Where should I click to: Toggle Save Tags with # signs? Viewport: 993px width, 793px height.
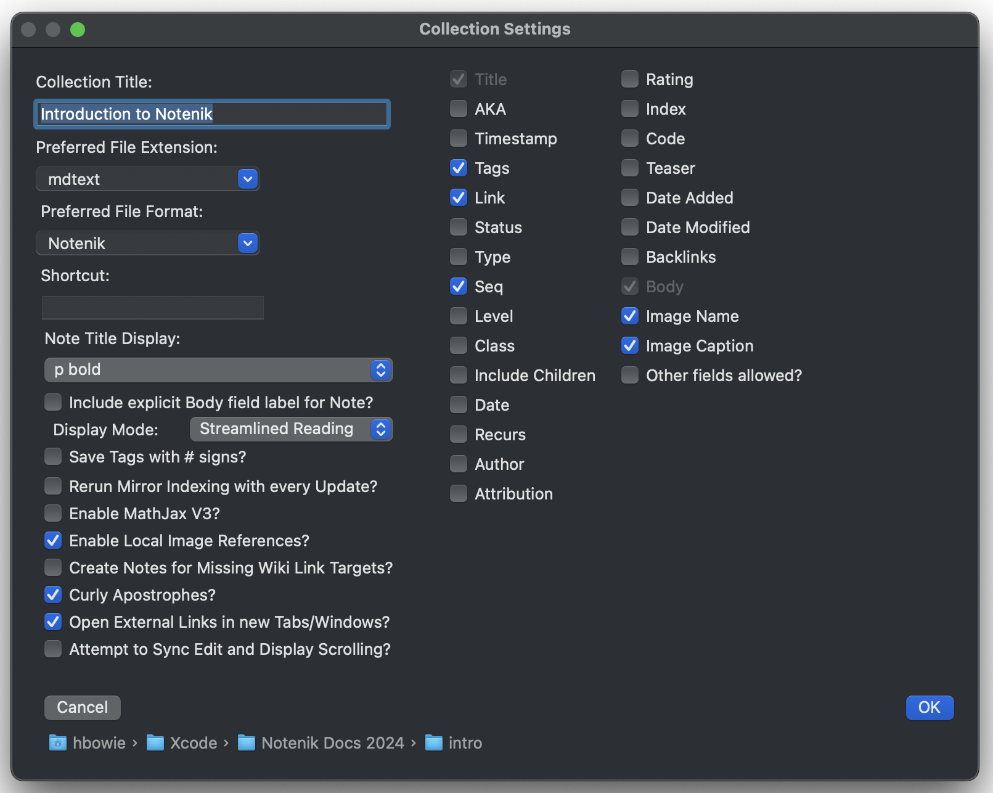53,457
